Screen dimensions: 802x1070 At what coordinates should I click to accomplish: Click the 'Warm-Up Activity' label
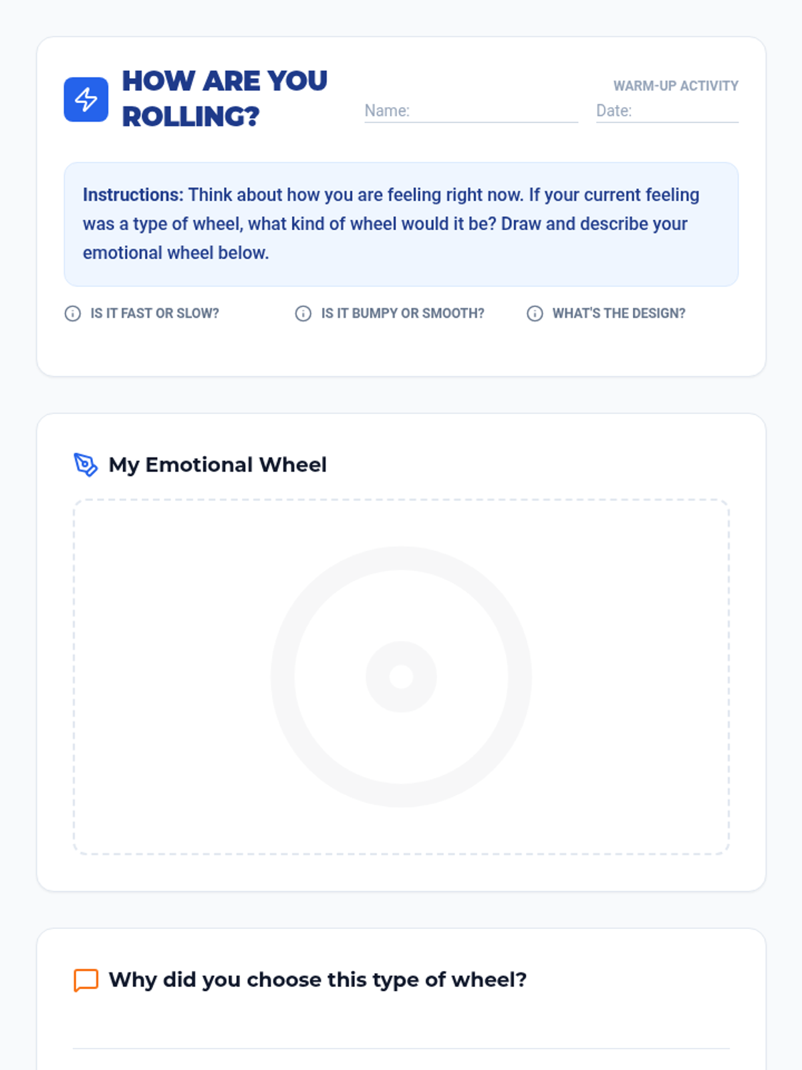676,86
